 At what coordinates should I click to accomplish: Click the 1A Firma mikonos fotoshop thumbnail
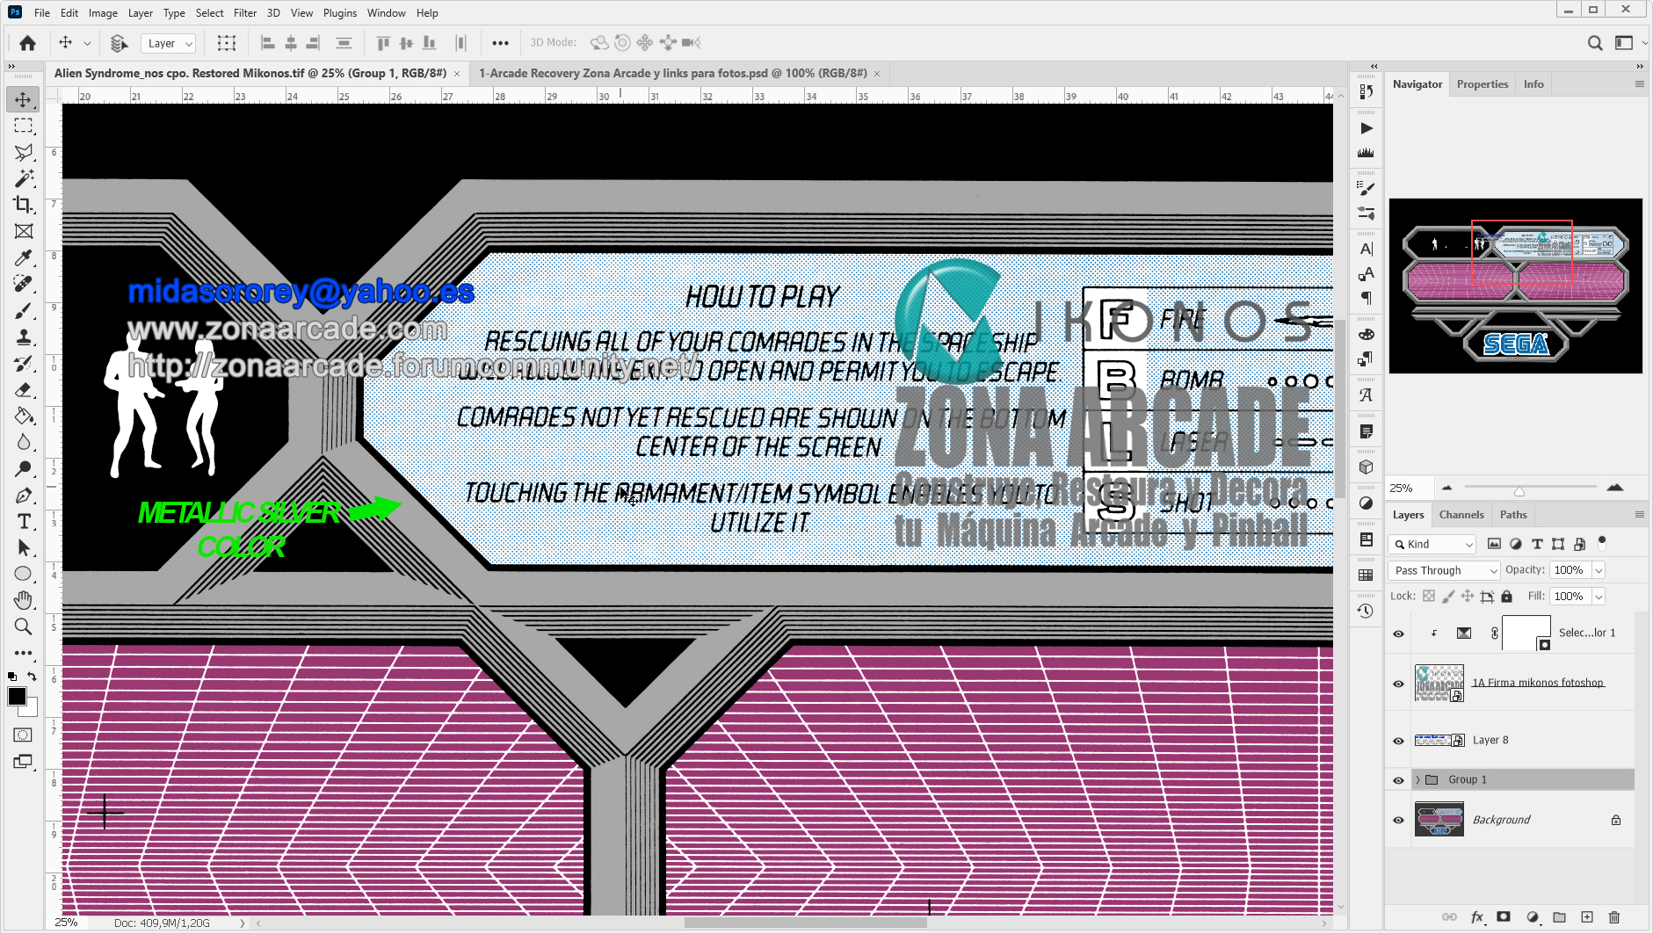pyautogui.click(x=1439, y=682)
